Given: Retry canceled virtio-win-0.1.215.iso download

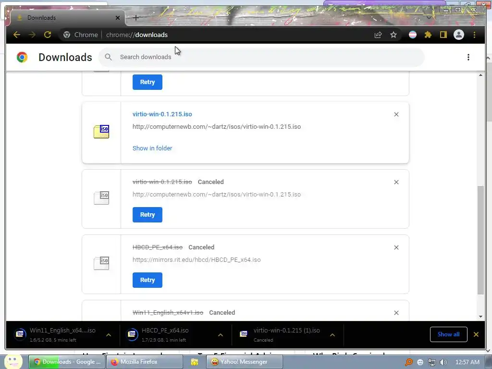Looking at the screenshot, I should click(148, 215).
